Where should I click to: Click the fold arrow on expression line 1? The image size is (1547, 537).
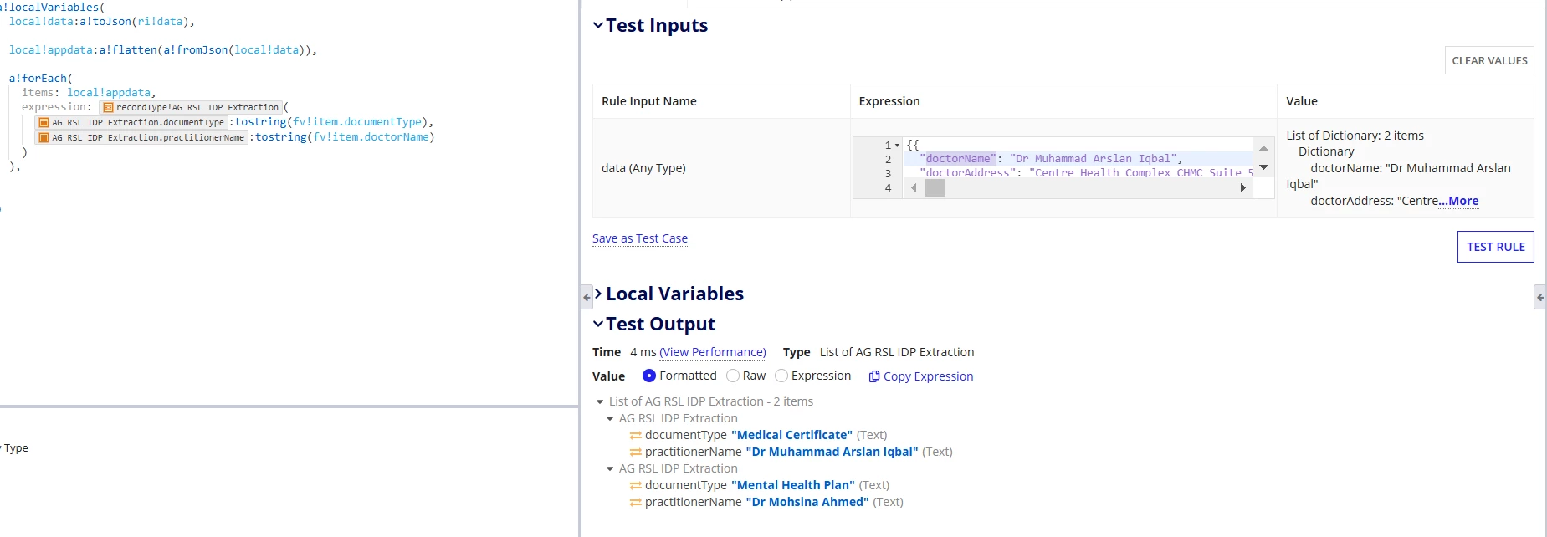click(x=897, y=145)
